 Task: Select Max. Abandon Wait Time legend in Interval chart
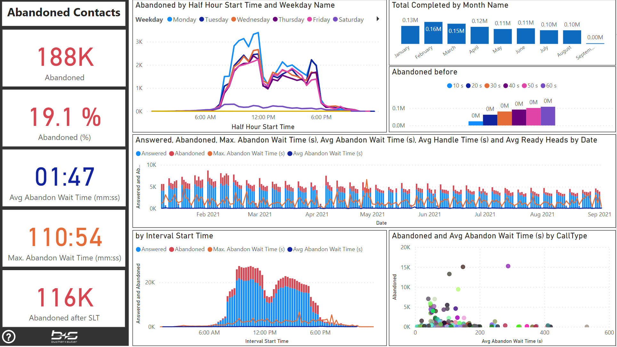[246, 249]
